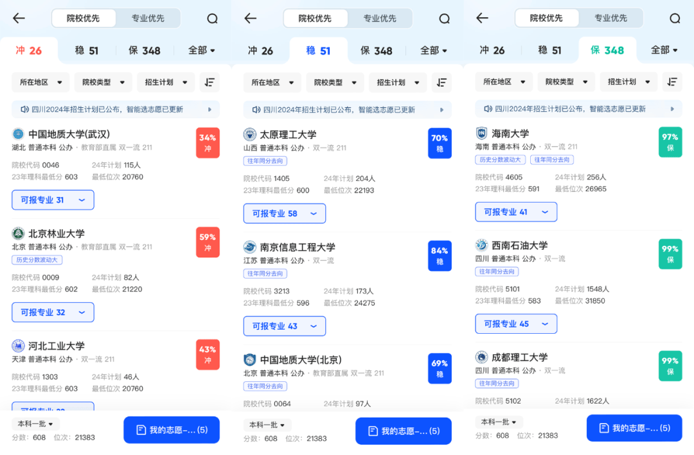Click the 70% 稳 probability badge

[x=440, y=143]
